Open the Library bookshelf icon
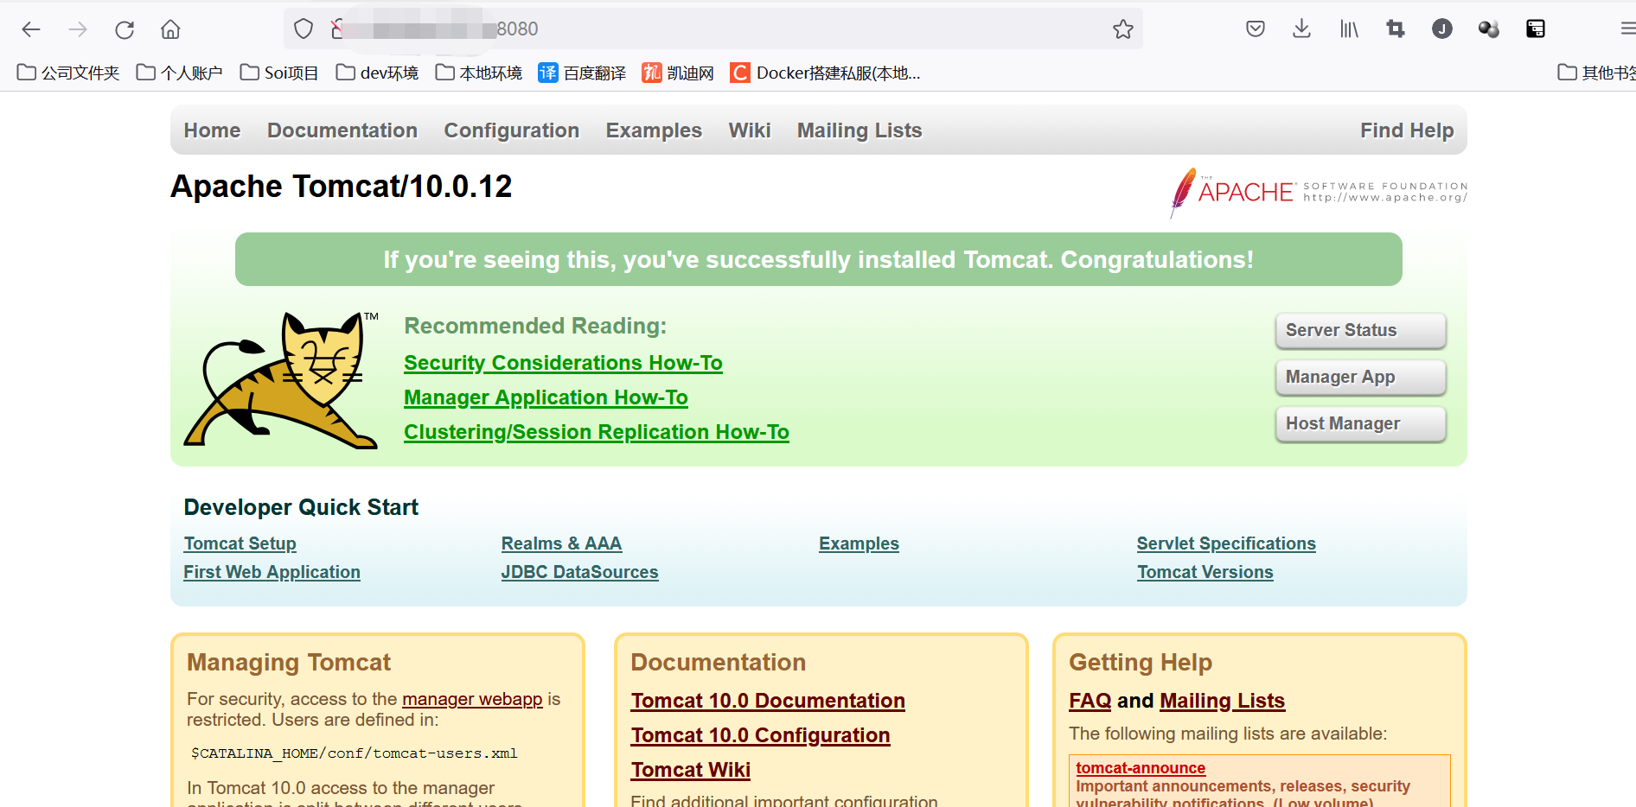This screenshot has width=1636, height=807. point(1349,29)
